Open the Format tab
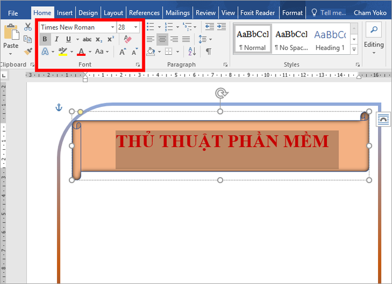 coord(292,13)
